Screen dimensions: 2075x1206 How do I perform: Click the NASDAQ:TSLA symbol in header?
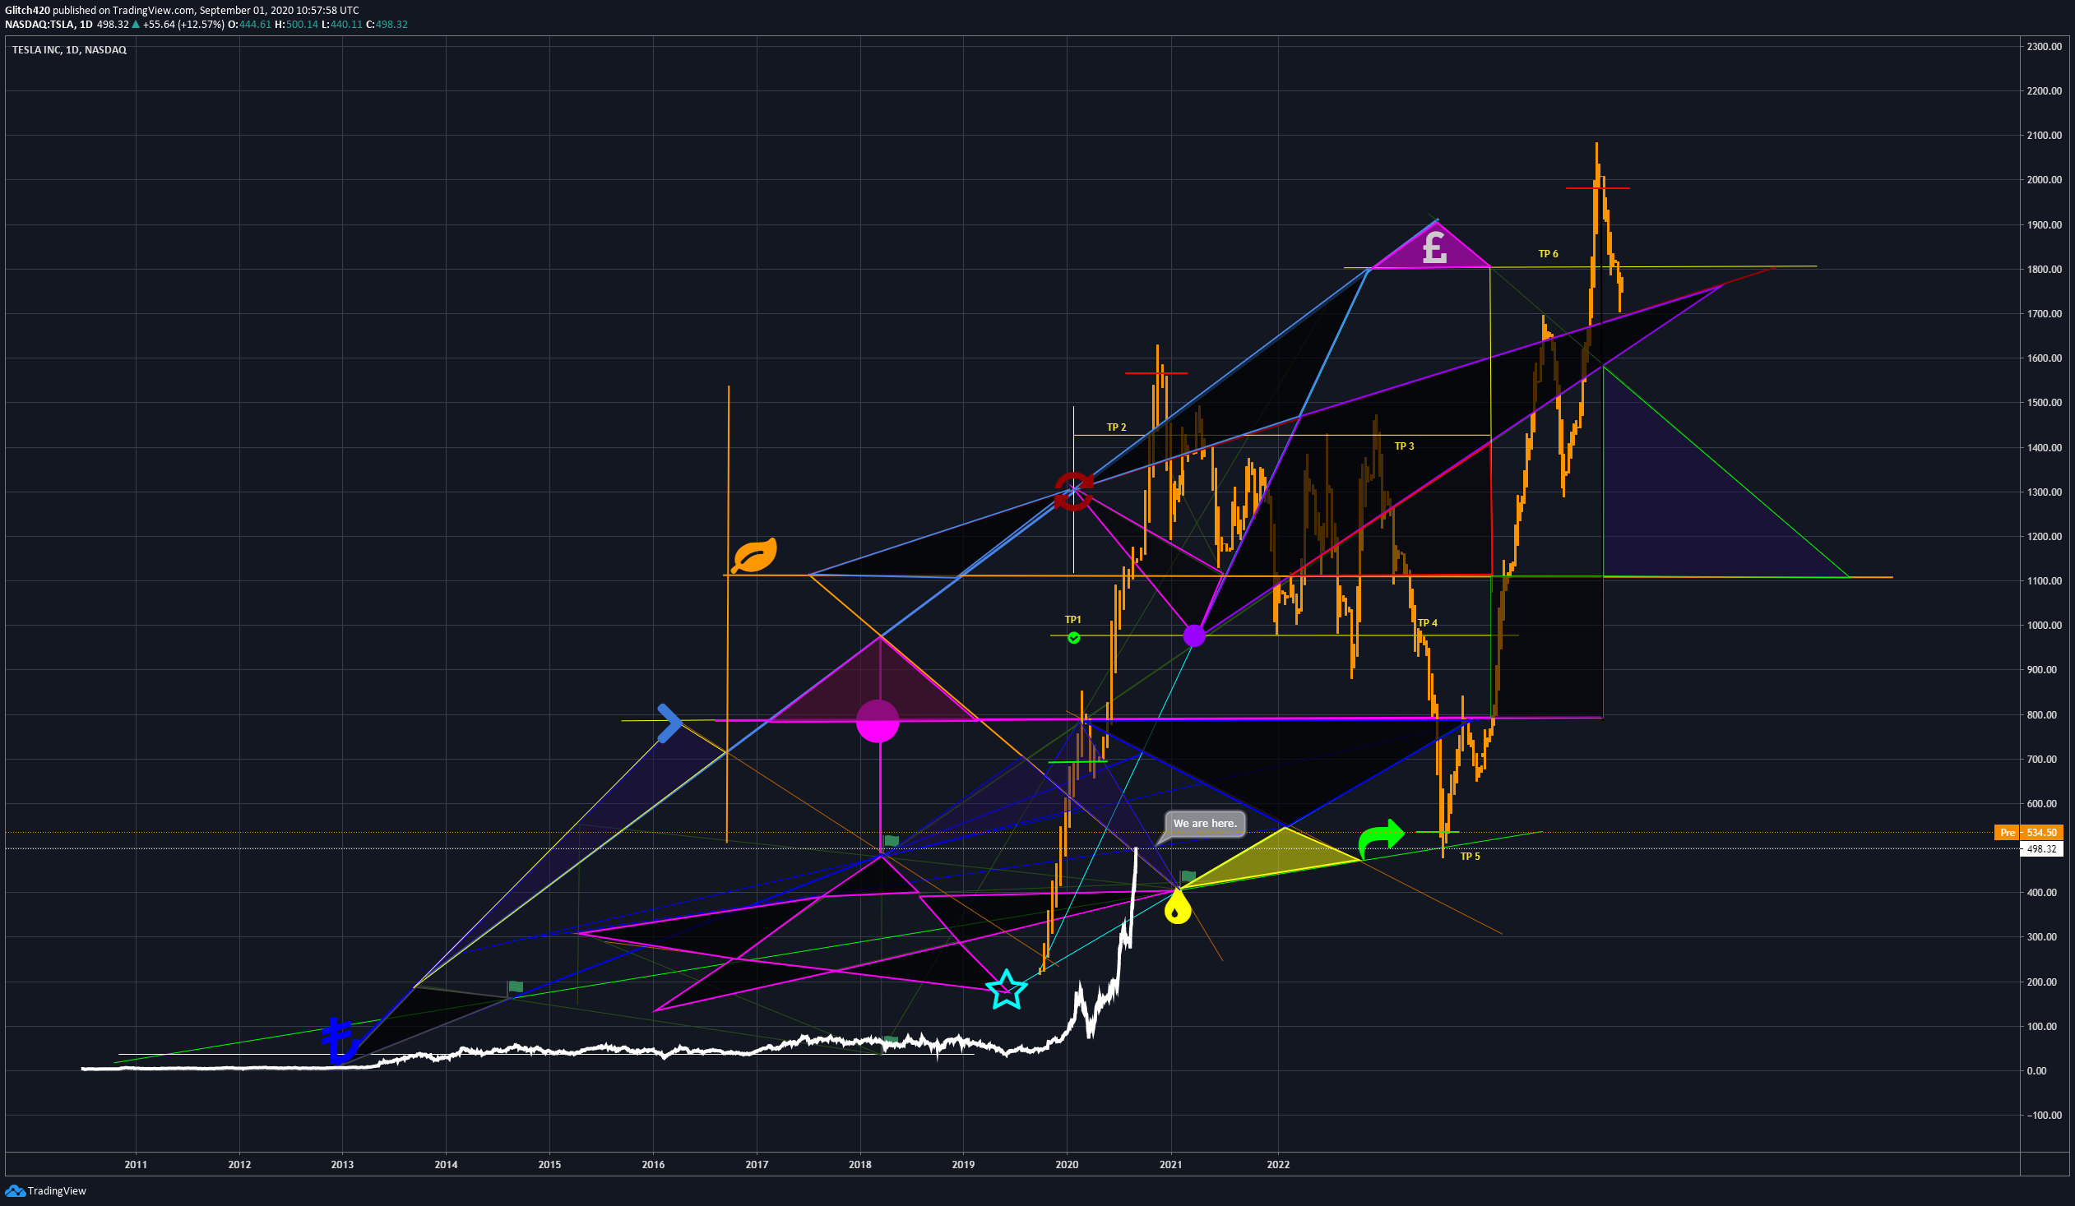[38, 25]
